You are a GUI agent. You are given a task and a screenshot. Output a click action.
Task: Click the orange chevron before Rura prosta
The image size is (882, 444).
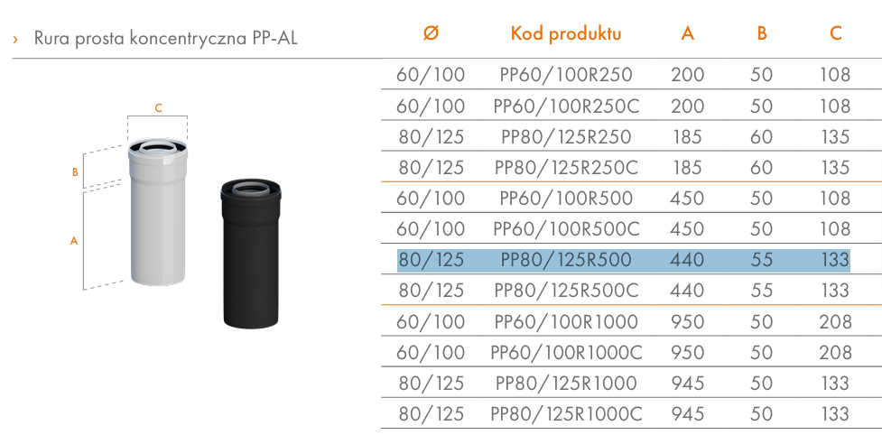coord(15,39)
